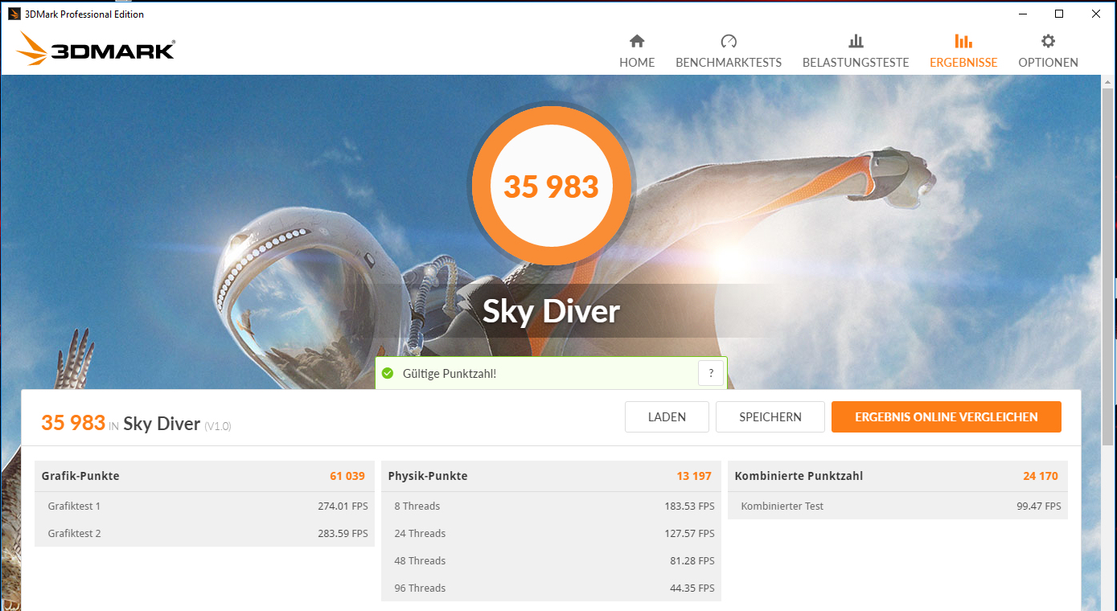The width and height of the screenshot is (1117, 611).
Task: Click the (V1.0) version label
Action: point(217,426)
